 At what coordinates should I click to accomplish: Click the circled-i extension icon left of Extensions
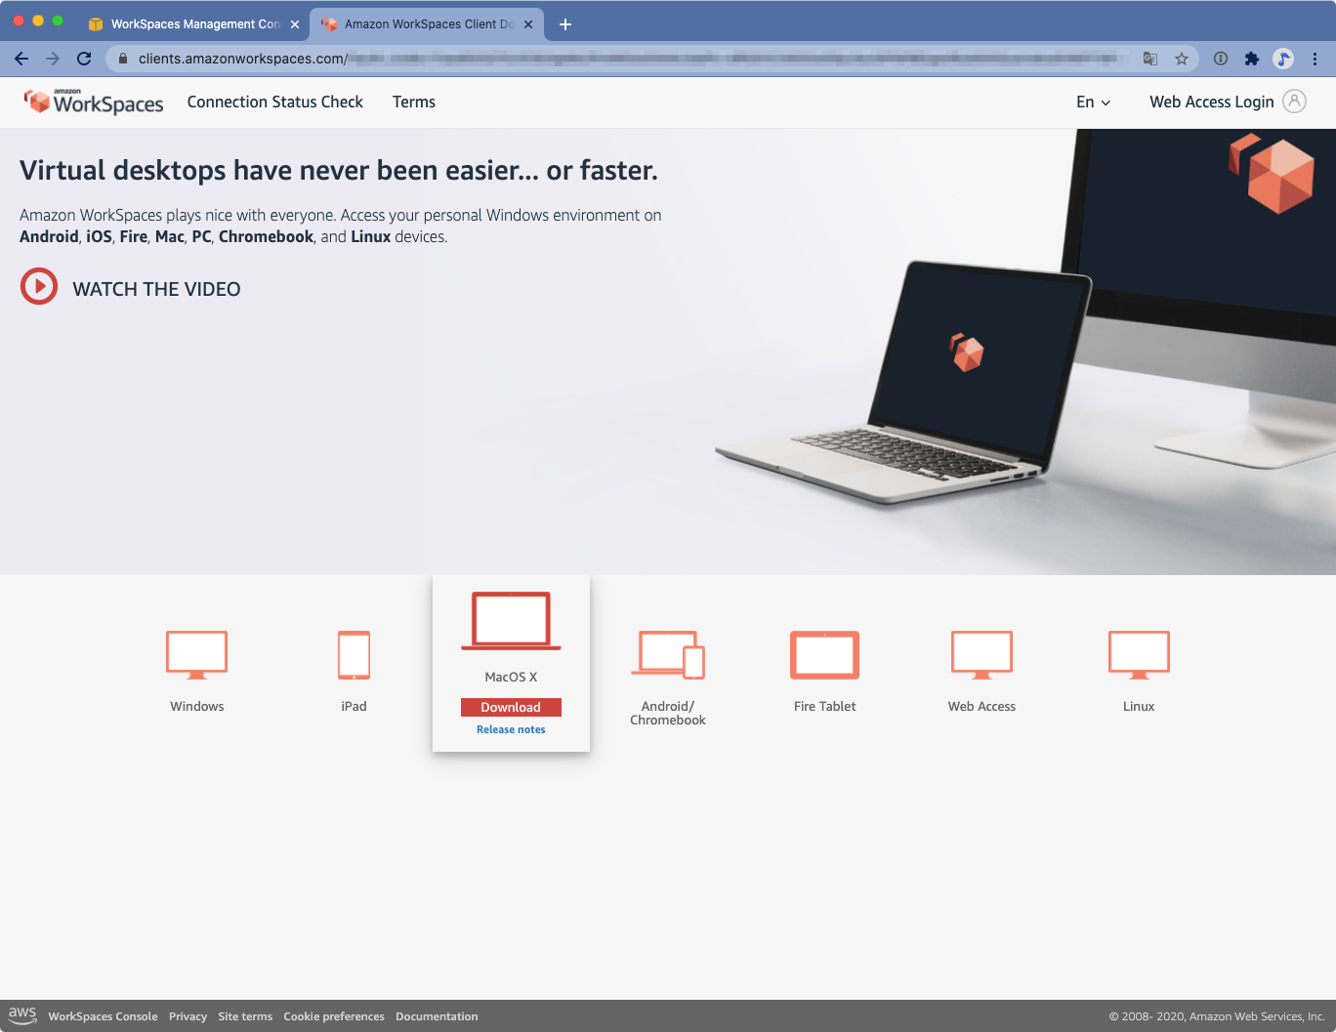click(1221, 59)
